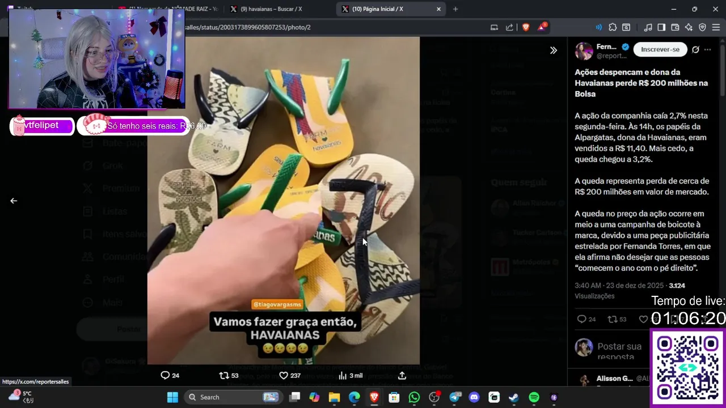This screenshot has height=408, width=726.
Task: Open Alisson G... reply author name
Action: pos(614,378)
